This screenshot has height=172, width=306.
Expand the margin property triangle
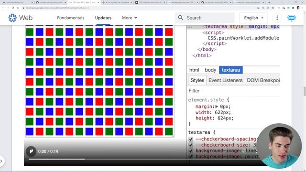point(217,107)
